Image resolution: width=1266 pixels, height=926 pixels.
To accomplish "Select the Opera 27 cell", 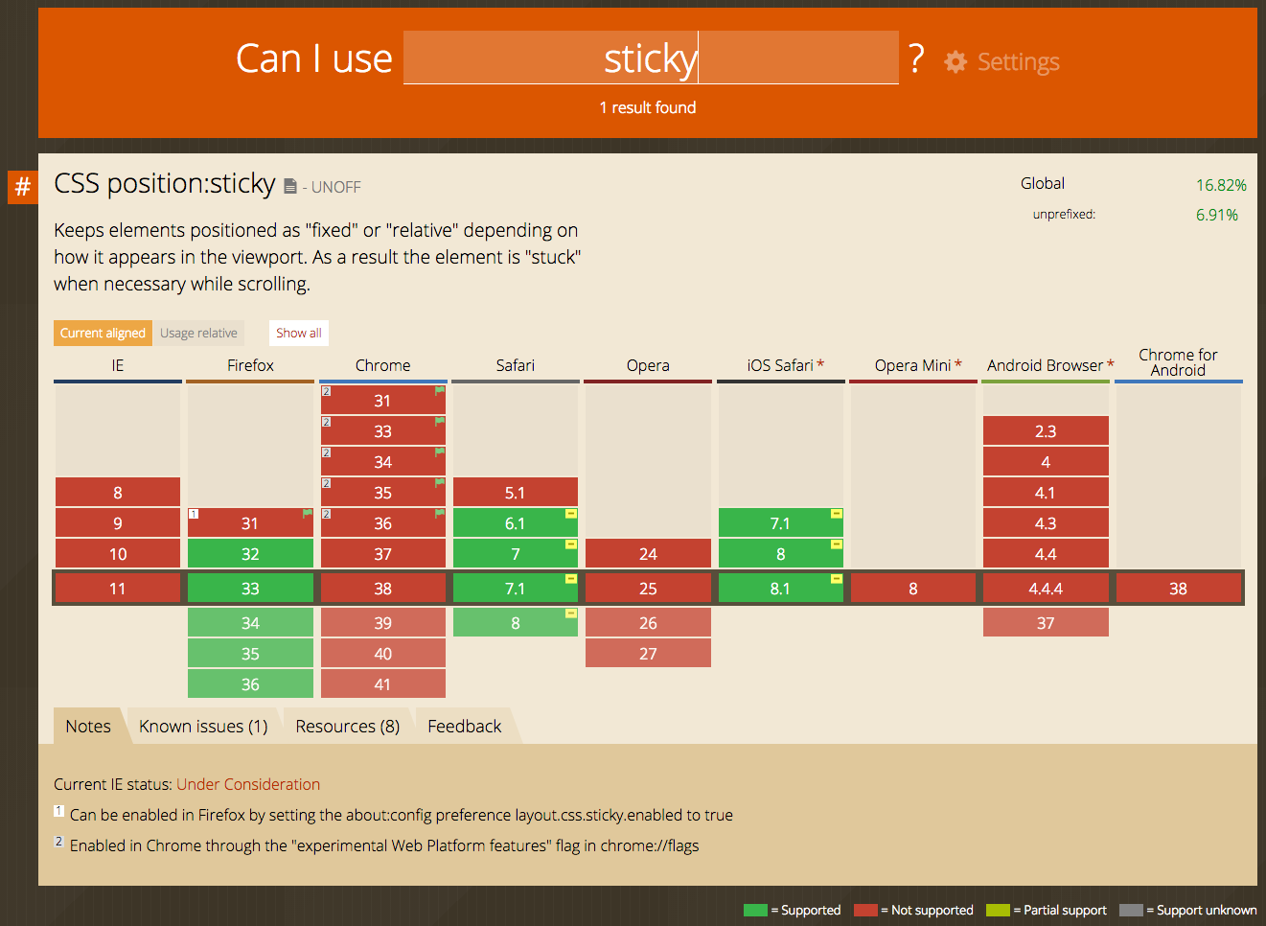I will click(648, 654).
